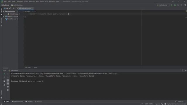Open the Terminal tool window
This screenshot has width=187, height=105.
(x=29, y=101)
